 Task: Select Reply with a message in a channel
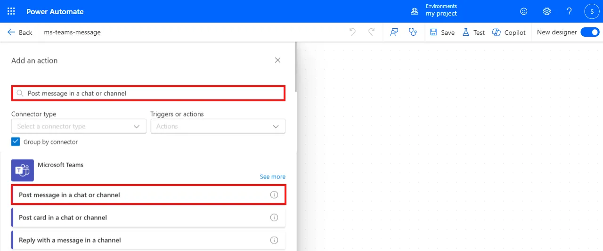tap(148, 240)
